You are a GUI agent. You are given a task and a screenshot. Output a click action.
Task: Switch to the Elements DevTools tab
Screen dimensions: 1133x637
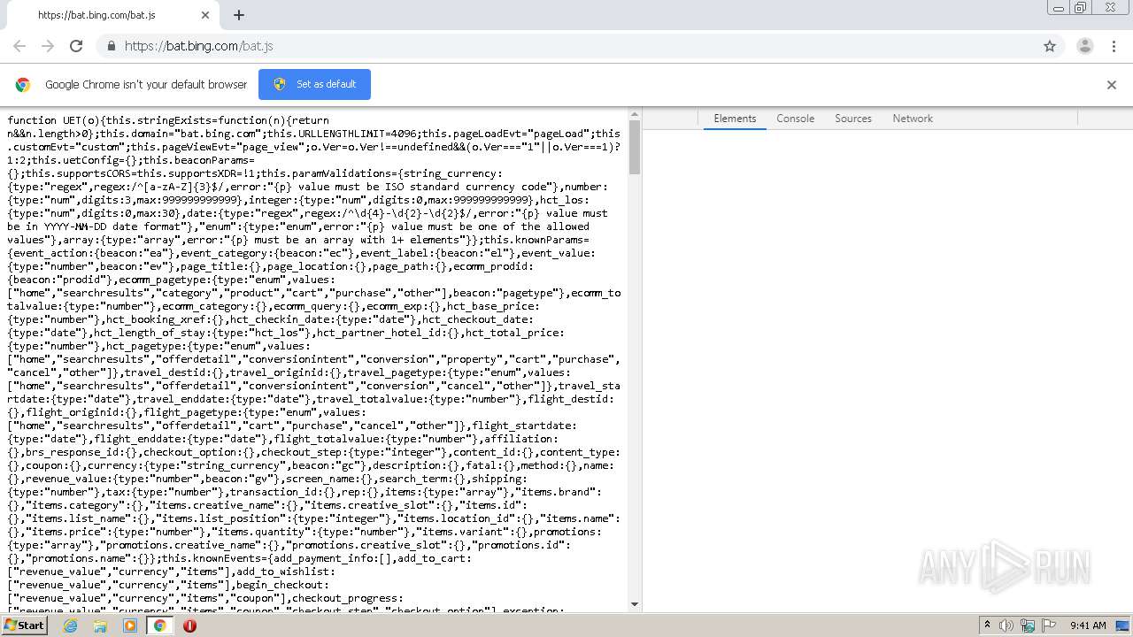click(735, 119)
